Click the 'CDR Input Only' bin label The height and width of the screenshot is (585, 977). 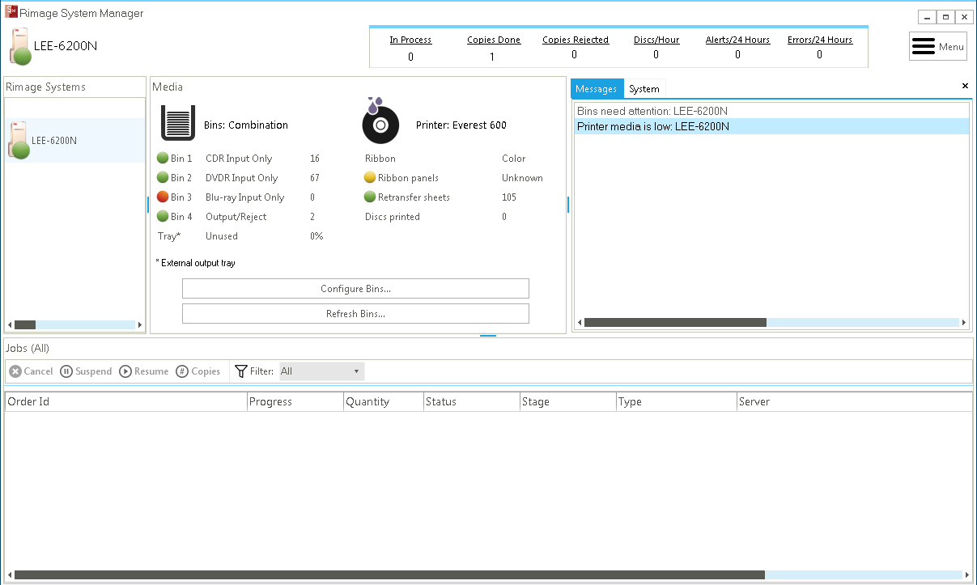239,159
